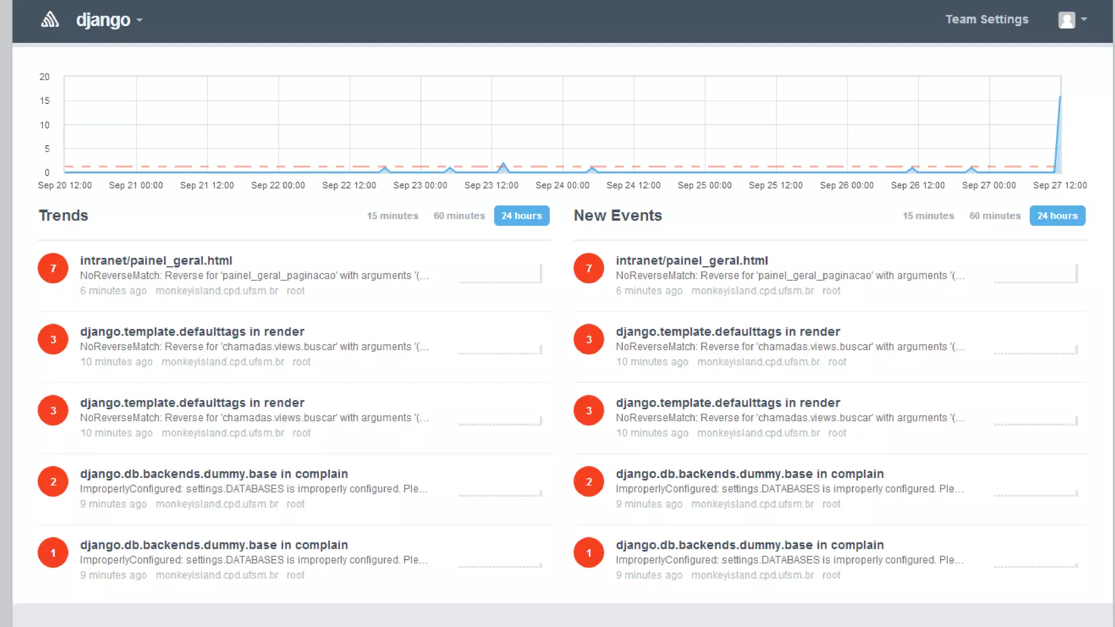
Task: Switch Trends to 60 minutes
Action: pyautogui.click(x=459, y=216)
